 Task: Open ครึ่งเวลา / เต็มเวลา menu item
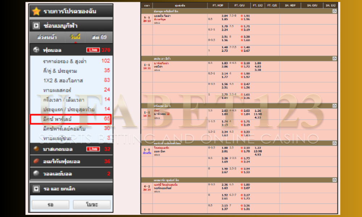71,99
